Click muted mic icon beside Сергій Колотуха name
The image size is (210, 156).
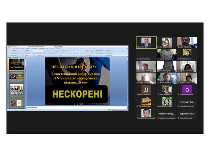[x=178, y=118]
